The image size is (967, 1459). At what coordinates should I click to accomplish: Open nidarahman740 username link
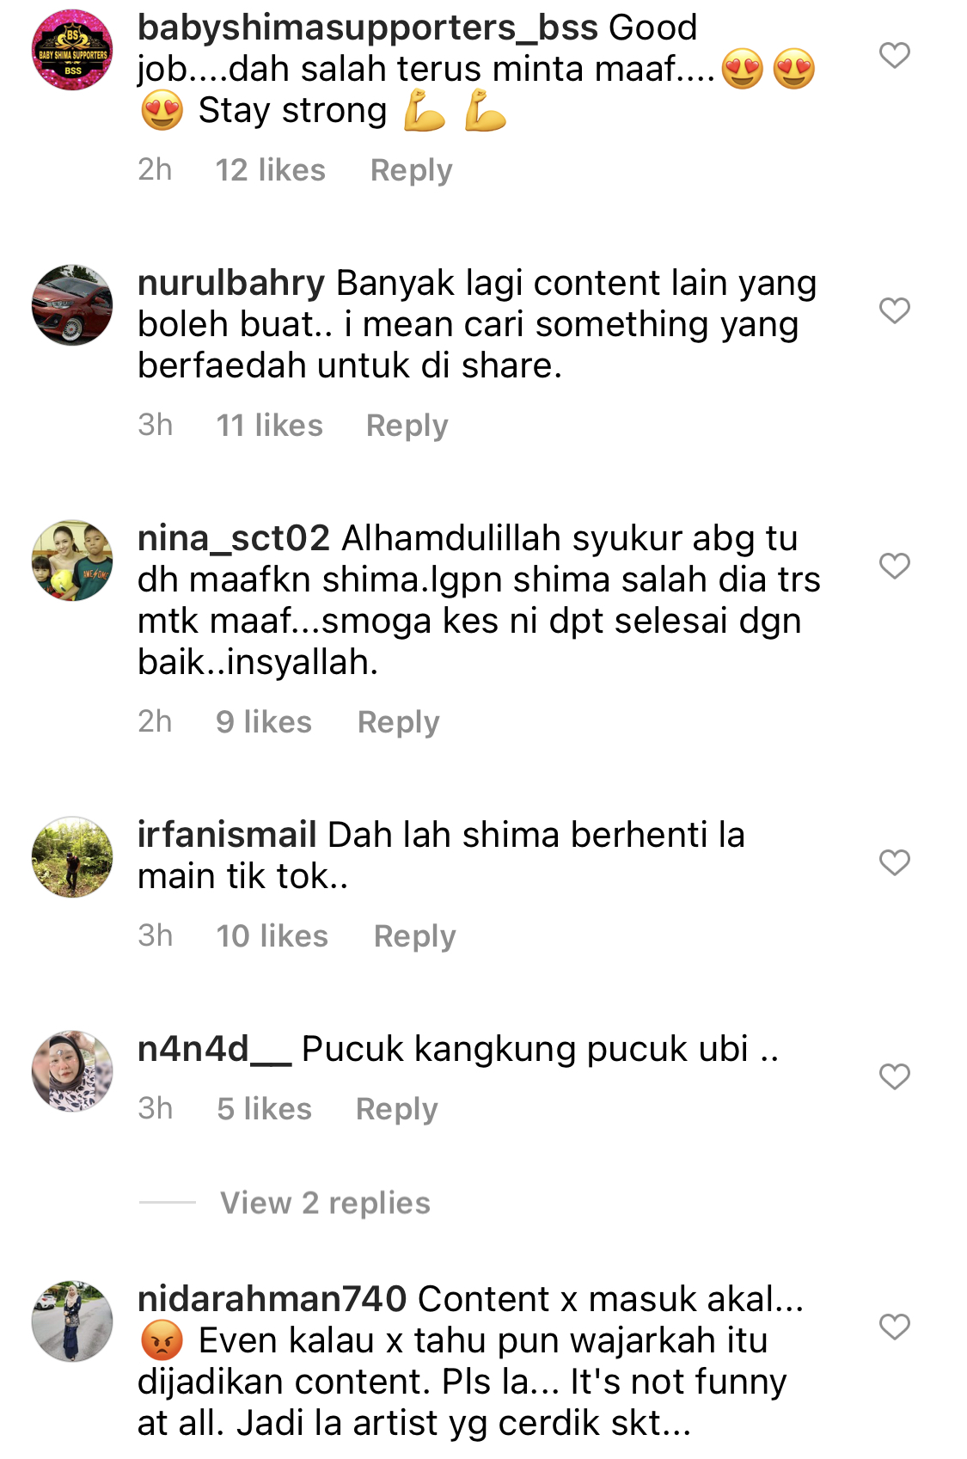click(272, 1299)
